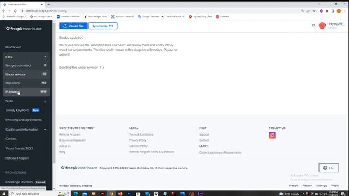Open the browser profile avatar
The width and height of the screenshot is (349, 196).
(339, 11)
